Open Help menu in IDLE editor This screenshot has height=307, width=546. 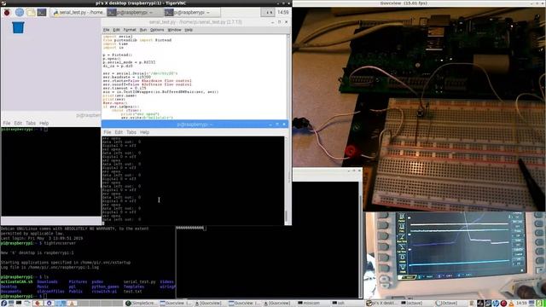click(189, 30)
